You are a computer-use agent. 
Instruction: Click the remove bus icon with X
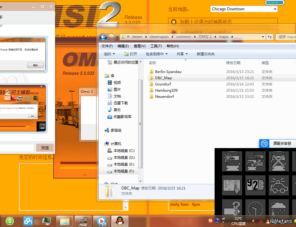coord(279,161)
